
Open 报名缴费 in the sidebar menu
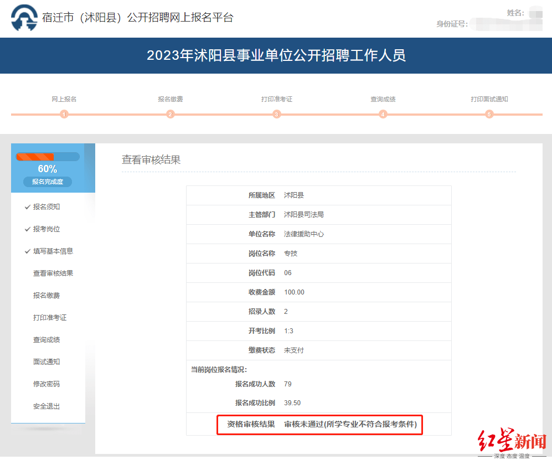point(47,296)
